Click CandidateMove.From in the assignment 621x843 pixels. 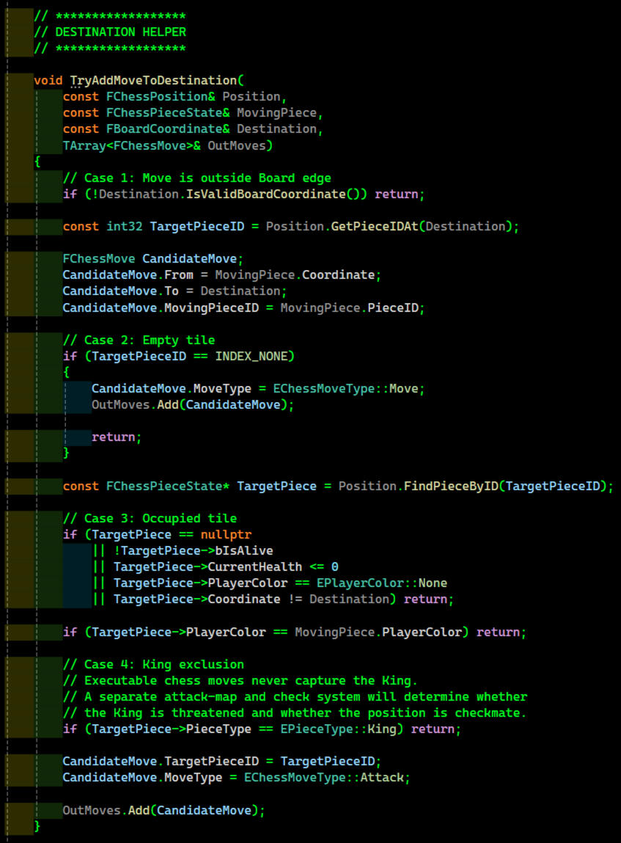[128, 274]
